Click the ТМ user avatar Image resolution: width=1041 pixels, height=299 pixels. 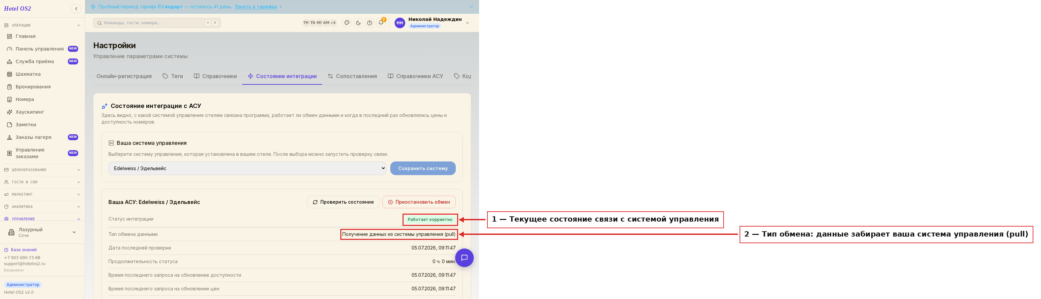pyautogui.click(x=306, y=23)
